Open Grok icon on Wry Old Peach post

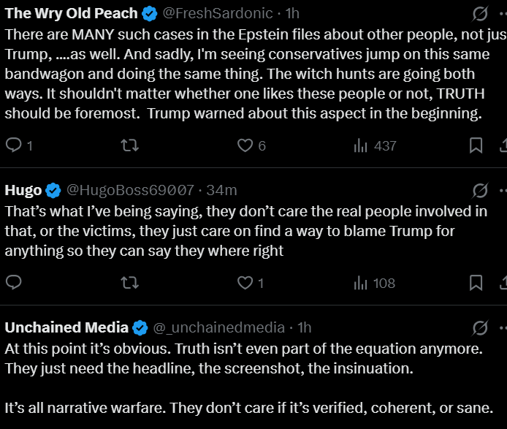click(x=480, y=14)
